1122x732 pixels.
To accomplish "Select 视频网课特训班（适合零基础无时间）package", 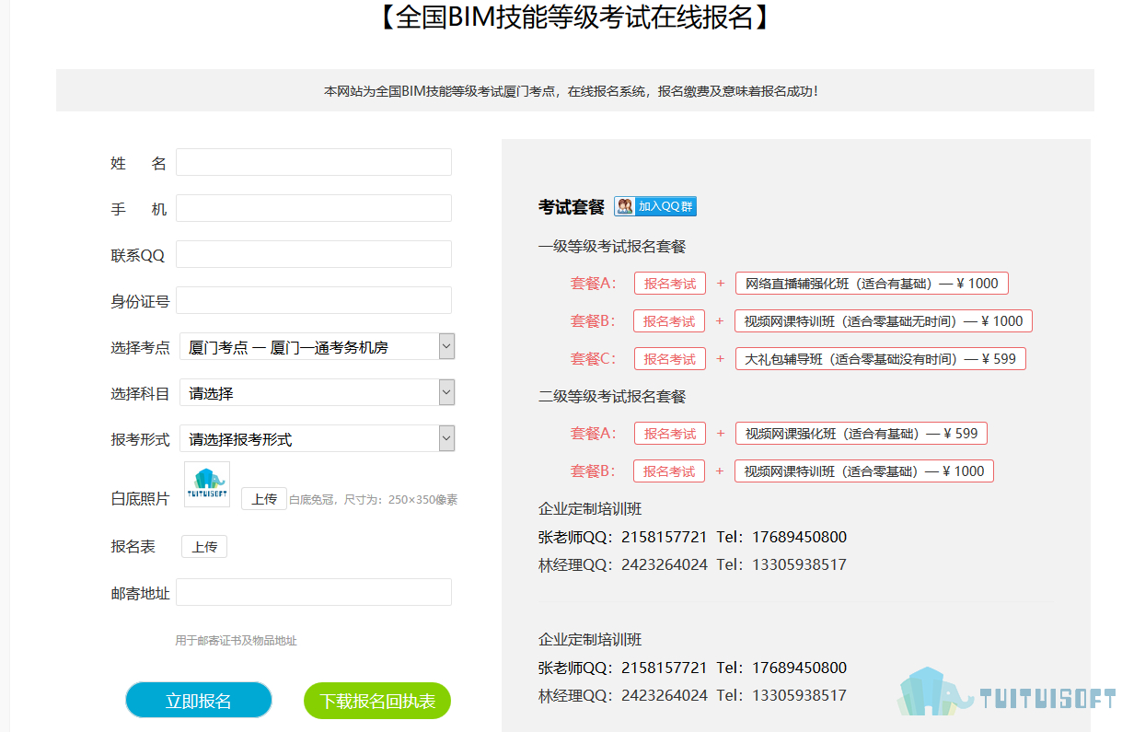I will [884, 321].
